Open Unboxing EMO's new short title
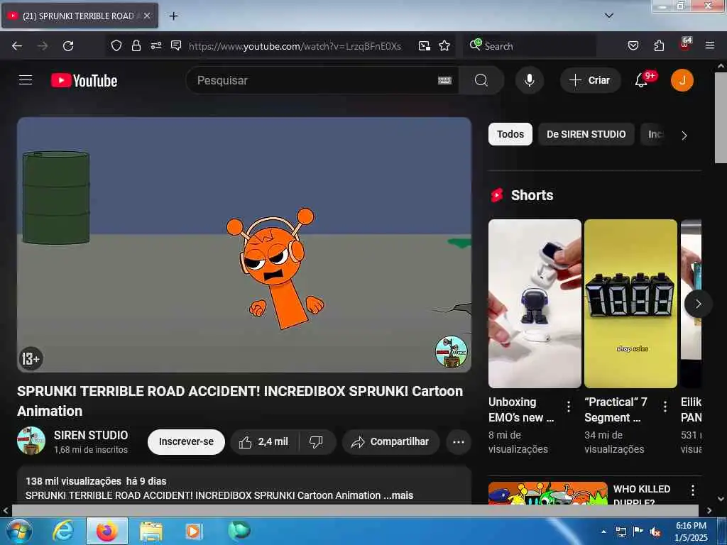 coord(521,409)
